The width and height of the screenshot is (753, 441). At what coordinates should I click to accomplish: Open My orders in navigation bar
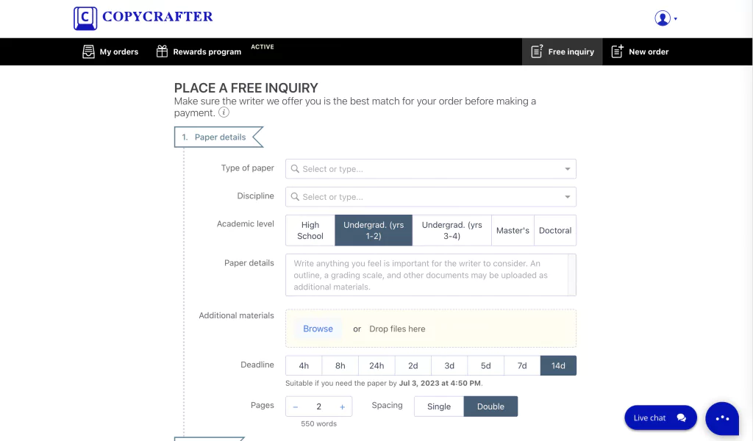pos(110,52)
